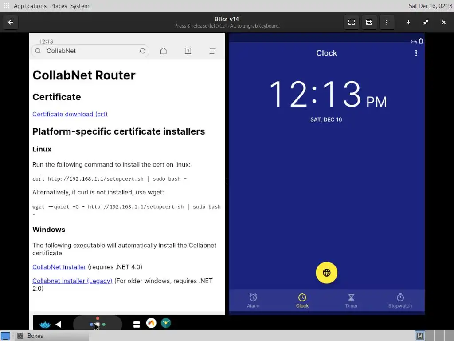The image size is (454, 341).
Task: Click the Linux subheading
Action: click(42, 149)
